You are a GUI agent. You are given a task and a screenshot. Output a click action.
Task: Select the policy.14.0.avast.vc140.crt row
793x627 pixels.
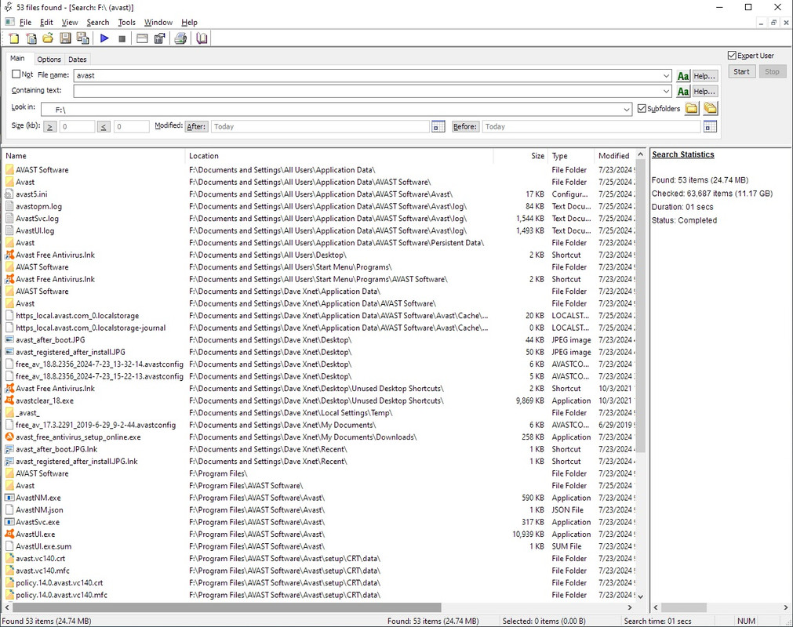pos(318,582)
